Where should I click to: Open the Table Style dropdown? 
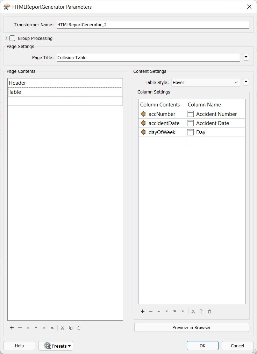(206, 82)
